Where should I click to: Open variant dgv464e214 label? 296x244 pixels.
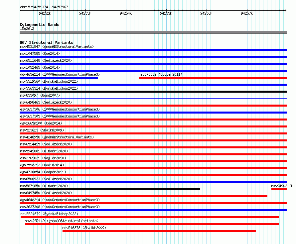(60, 200)
